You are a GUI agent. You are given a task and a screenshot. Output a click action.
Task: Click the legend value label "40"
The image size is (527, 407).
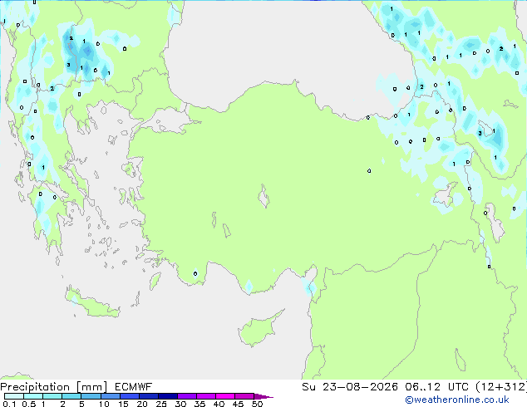pos(219,404)
